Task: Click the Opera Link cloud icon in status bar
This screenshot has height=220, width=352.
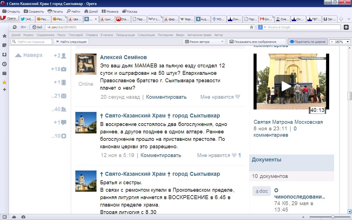Action: (x=14, y=217)
